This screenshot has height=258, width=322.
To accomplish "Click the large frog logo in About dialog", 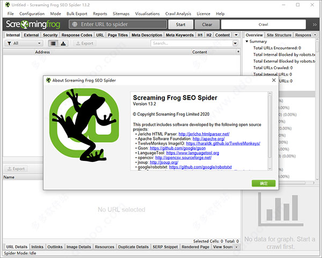I will point(84,125).
